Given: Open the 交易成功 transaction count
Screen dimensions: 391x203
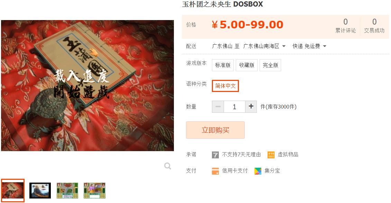Looking at the screenshot, I should 374,26.
